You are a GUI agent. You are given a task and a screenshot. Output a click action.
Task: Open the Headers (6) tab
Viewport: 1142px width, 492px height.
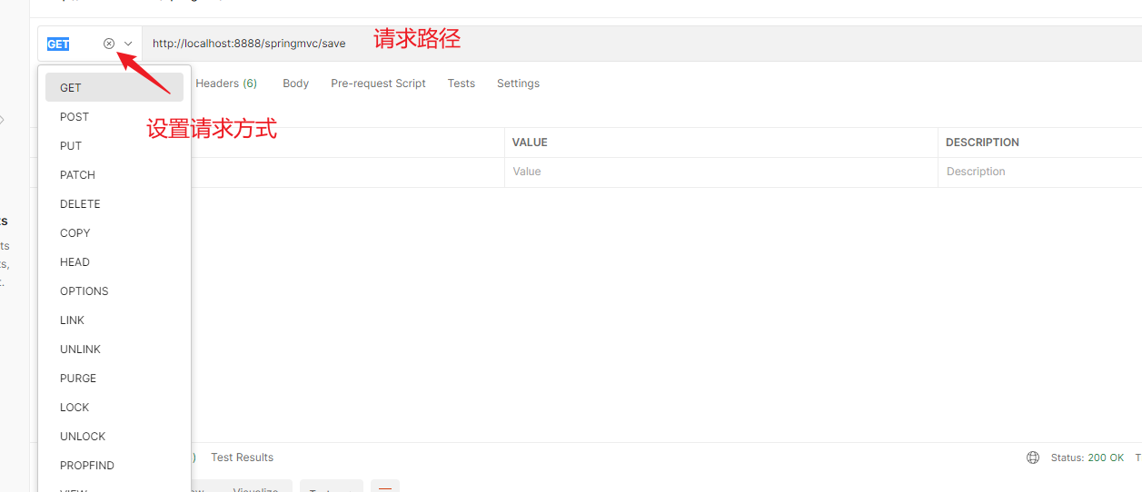click(226, 84)
